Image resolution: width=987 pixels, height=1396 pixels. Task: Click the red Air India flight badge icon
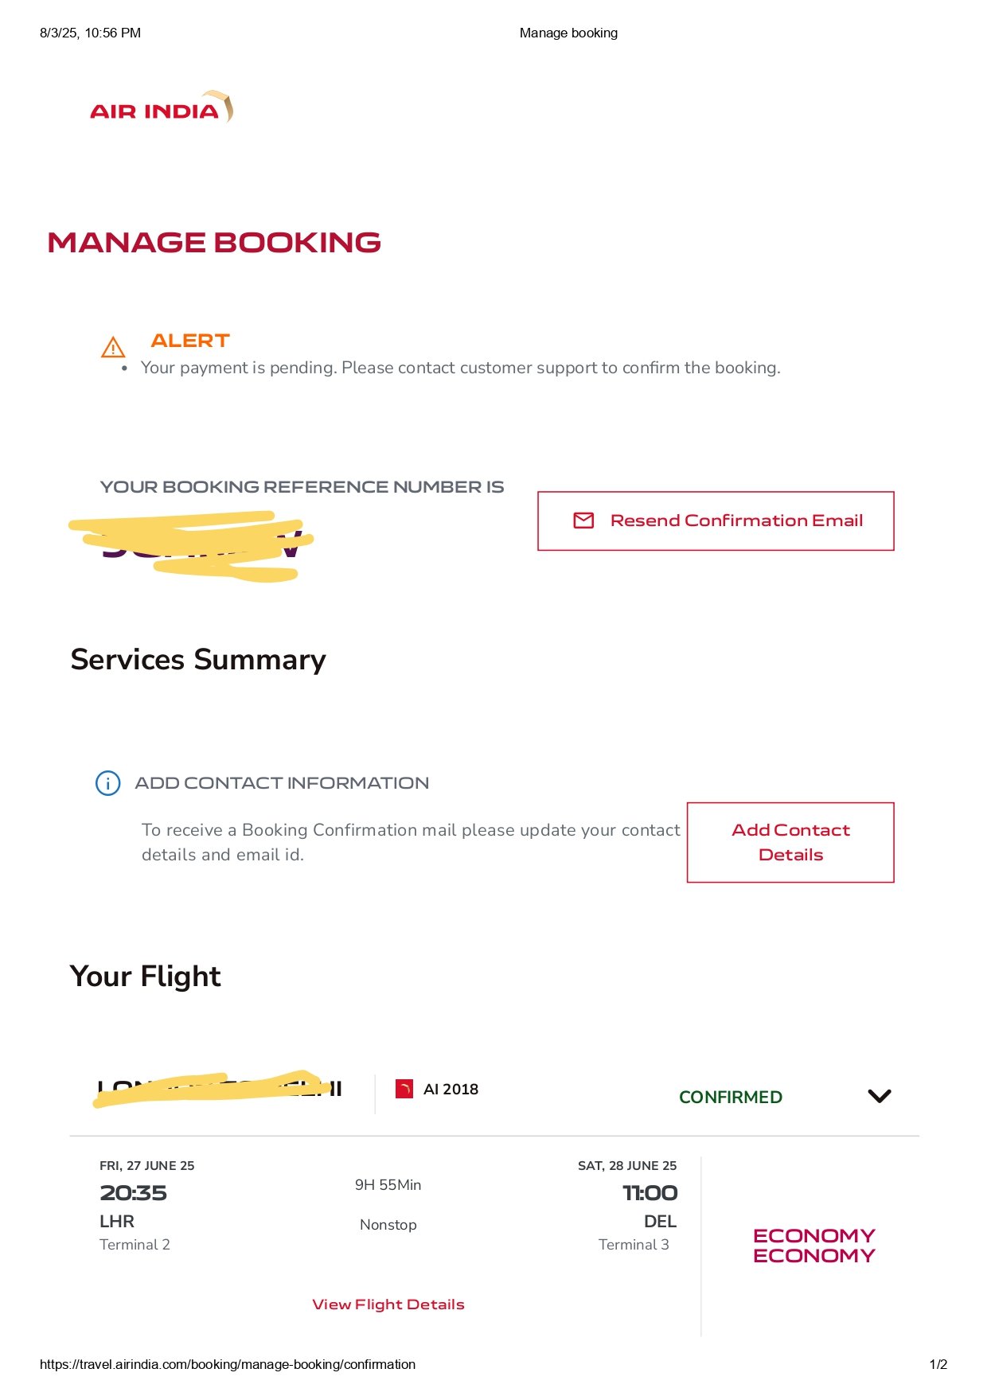404,1089
